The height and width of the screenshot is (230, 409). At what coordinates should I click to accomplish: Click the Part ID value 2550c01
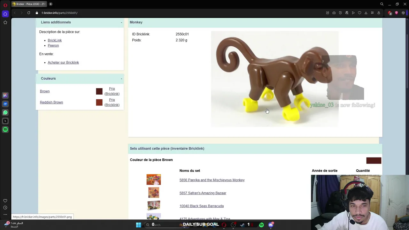click(182, 34)
